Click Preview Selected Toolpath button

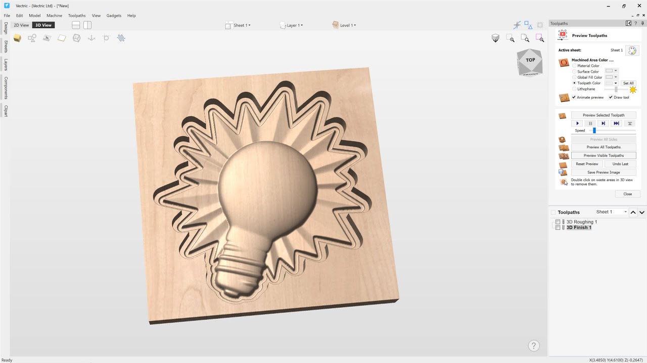click(604, 115)
